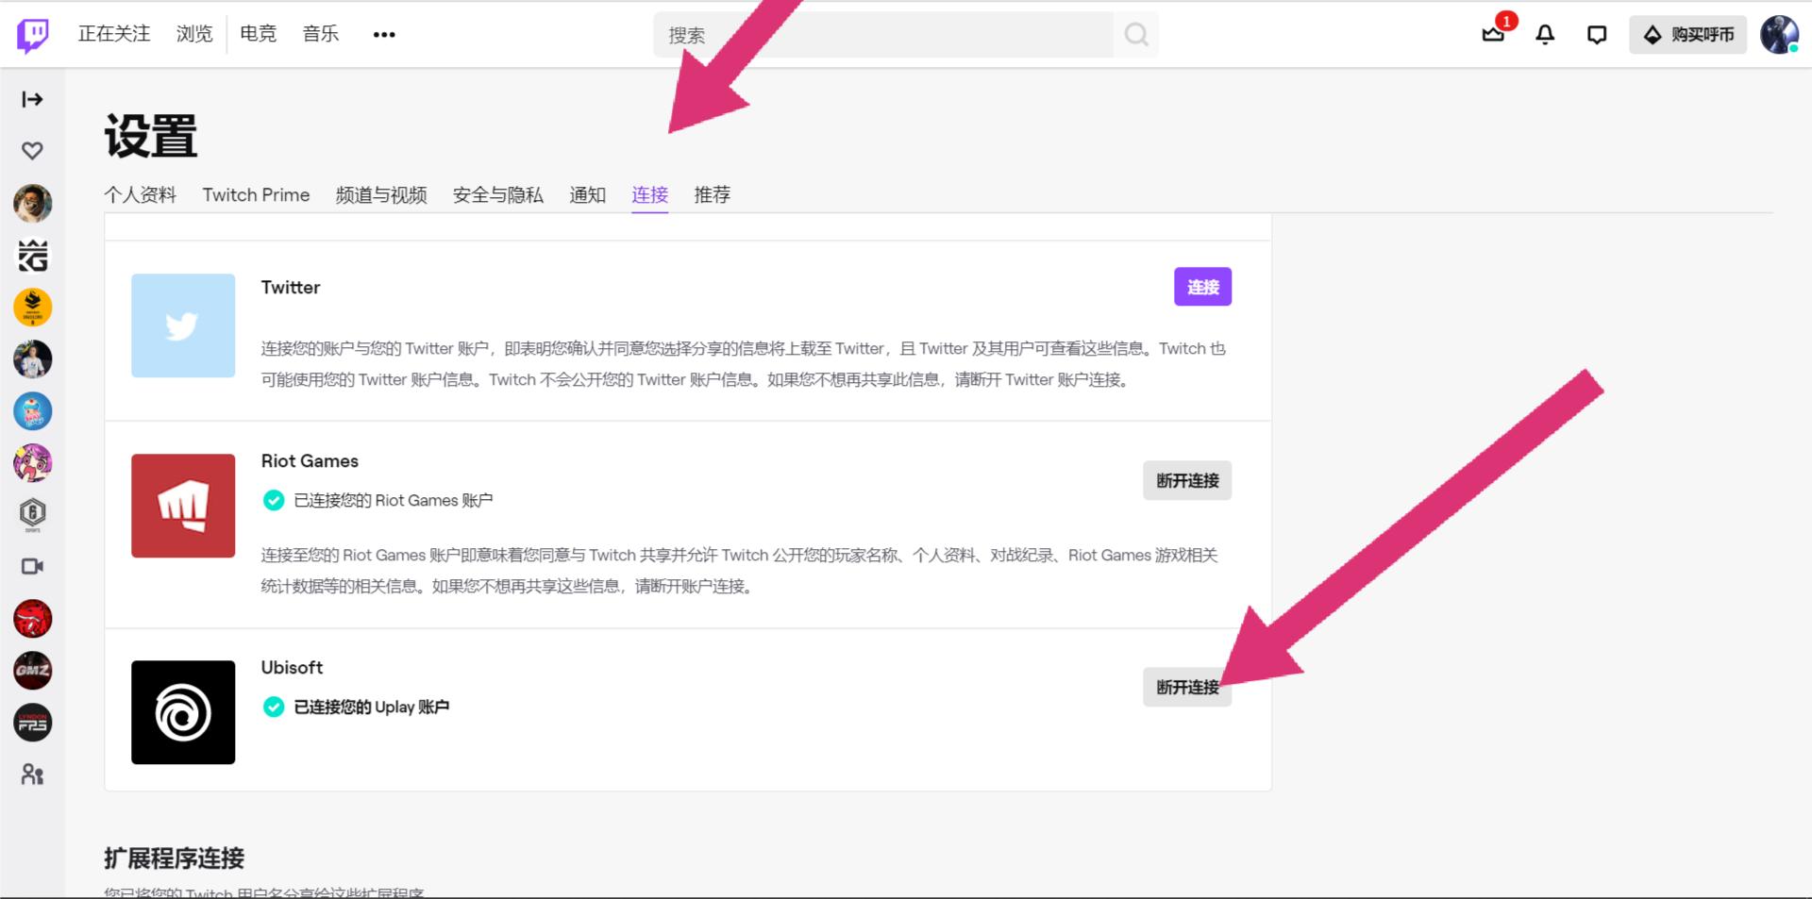Click 已连接您的 Uplay 账户 status text
The height and width of the screenshot is (899, 1812).
[x=372, y=707]
